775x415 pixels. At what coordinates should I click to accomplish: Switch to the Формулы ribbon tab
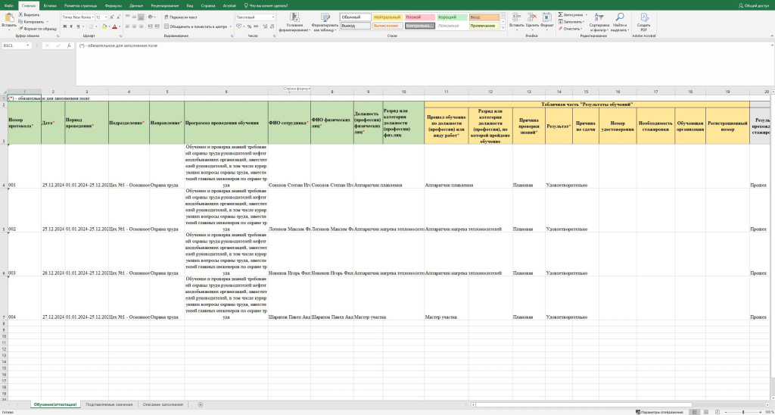click(114, 5)
